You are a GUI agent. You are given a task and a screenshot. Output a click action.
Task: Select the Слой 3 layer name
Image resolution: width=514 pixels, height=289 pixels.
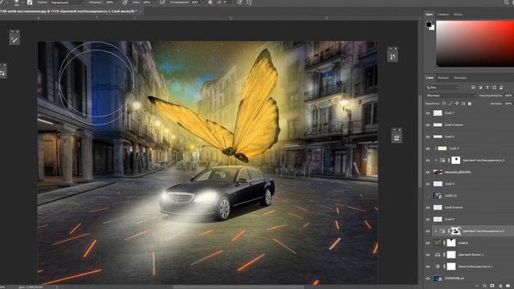click(449, 184)
